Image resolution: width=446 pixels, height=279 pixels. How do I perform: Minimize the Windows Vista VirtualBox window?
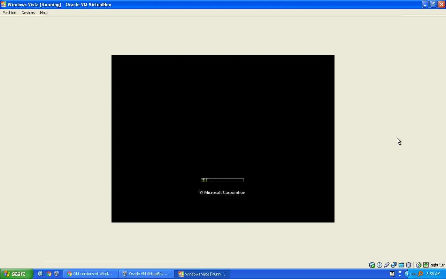pos(425,5)
